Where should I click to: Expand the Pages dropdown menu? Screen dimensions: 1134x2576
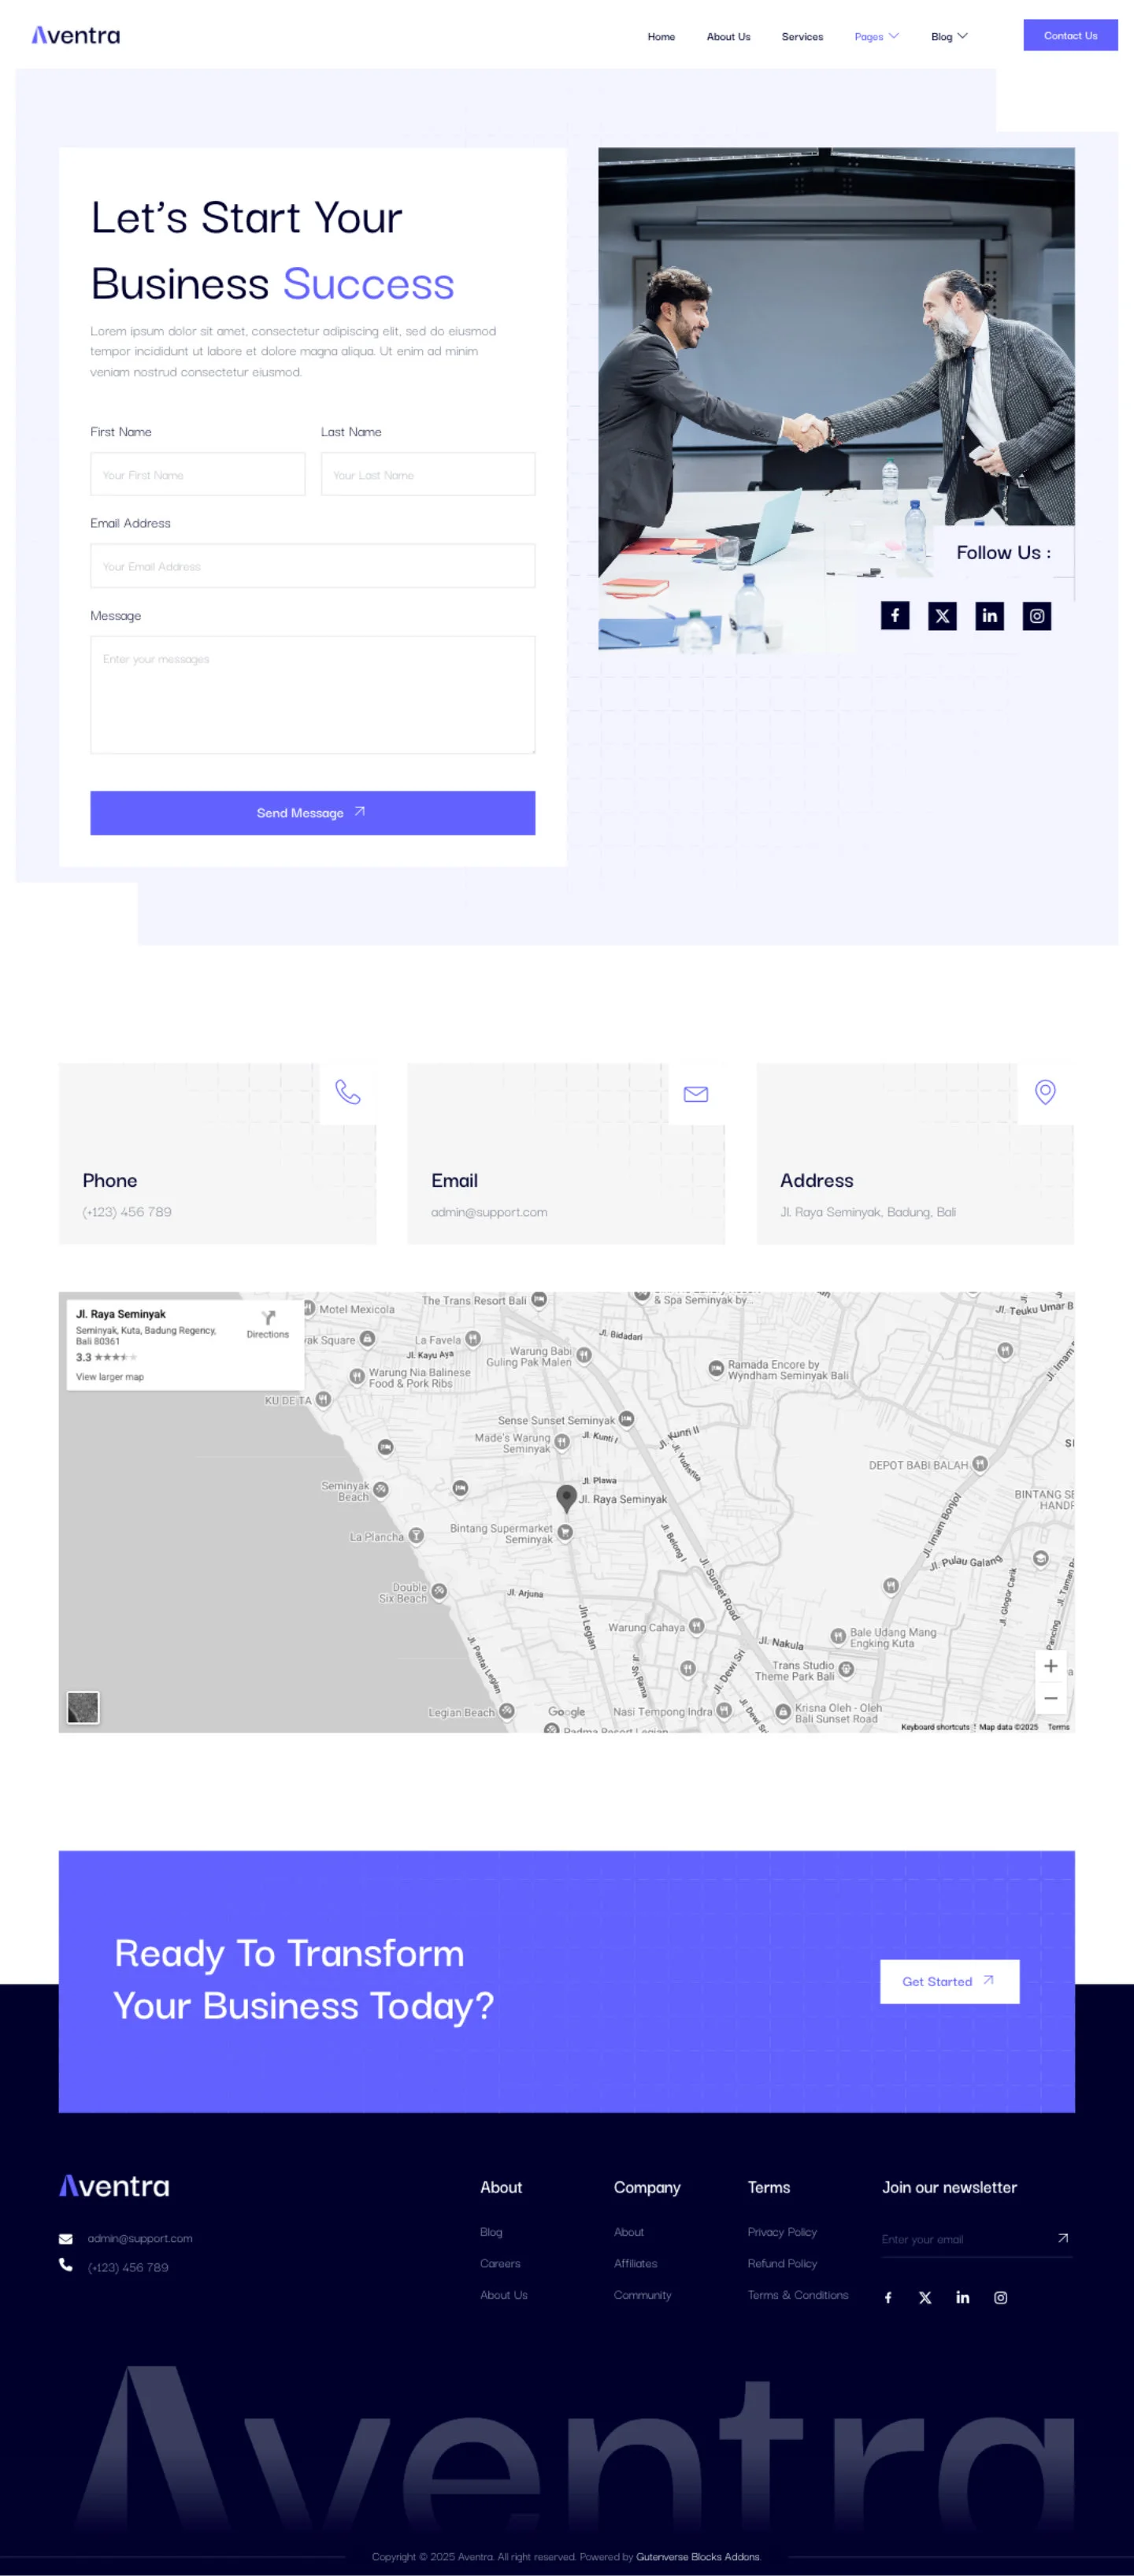coord(876,37)
